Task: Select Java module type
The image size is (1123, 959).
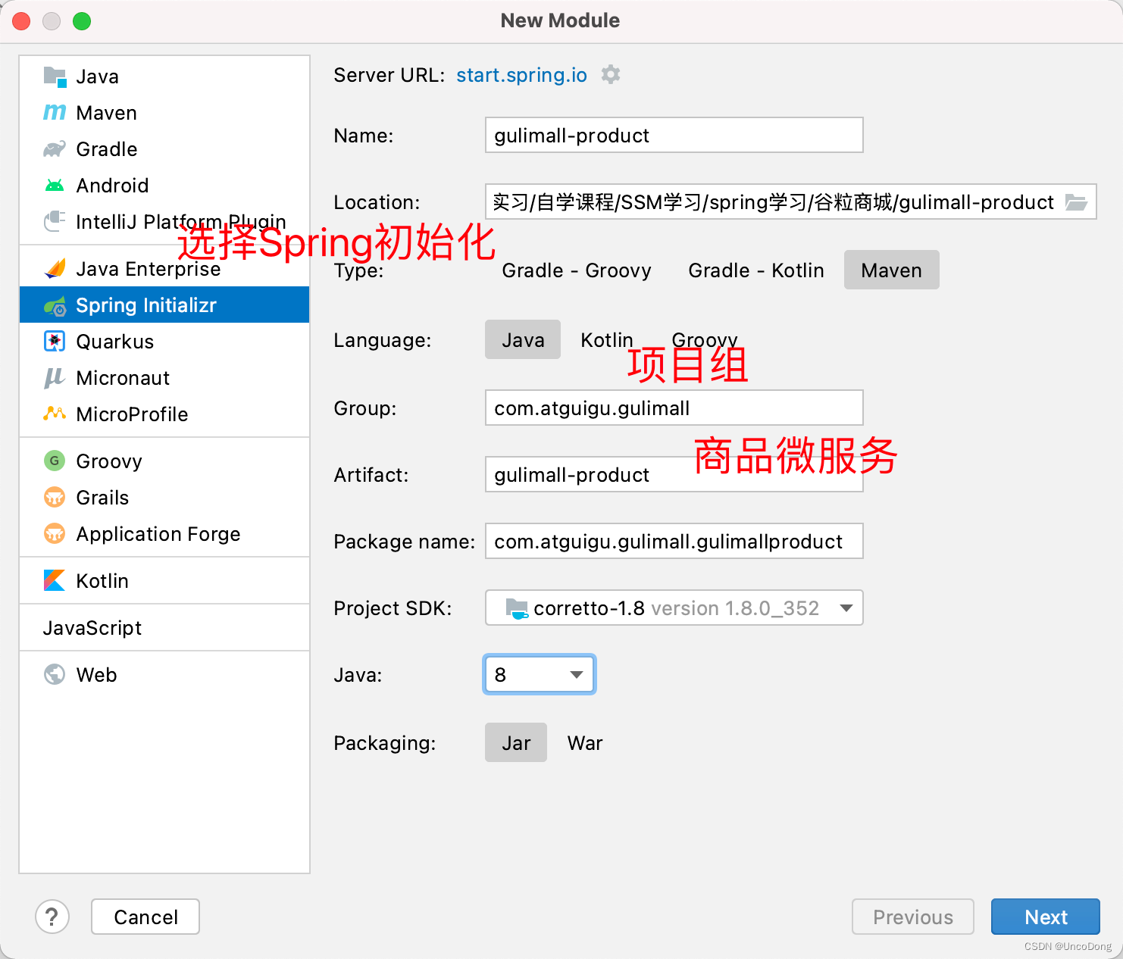Action: (164, 77)
